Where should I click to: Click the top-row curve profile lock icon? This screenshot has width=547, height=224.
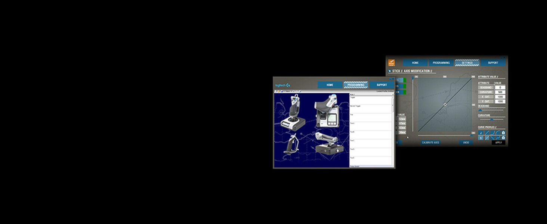point(503,133)
